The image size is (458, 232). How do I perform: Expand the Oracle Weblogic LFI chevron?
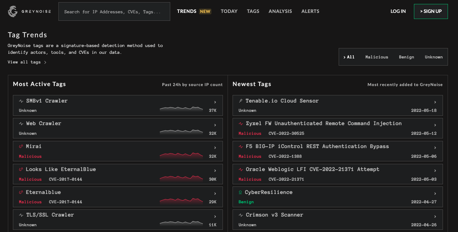(x=435, y=171)
